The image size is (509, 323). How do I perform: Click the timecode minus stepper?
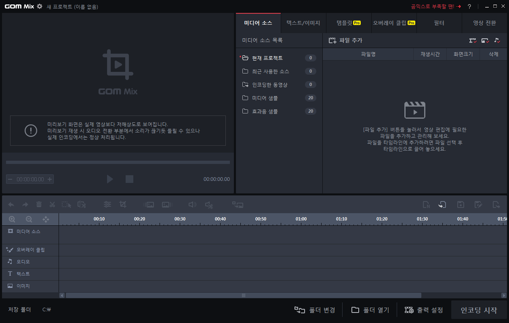(x=10, y=179)
